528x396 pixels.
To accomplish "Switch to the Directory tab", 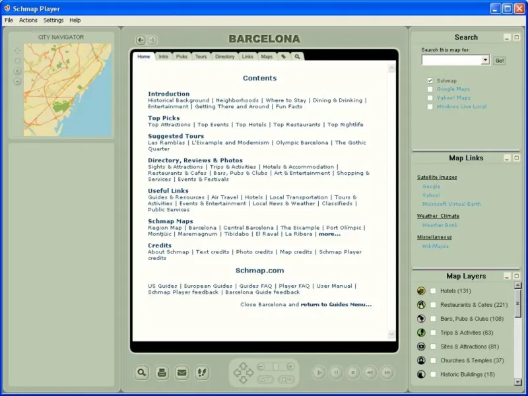I will [224, 57].
